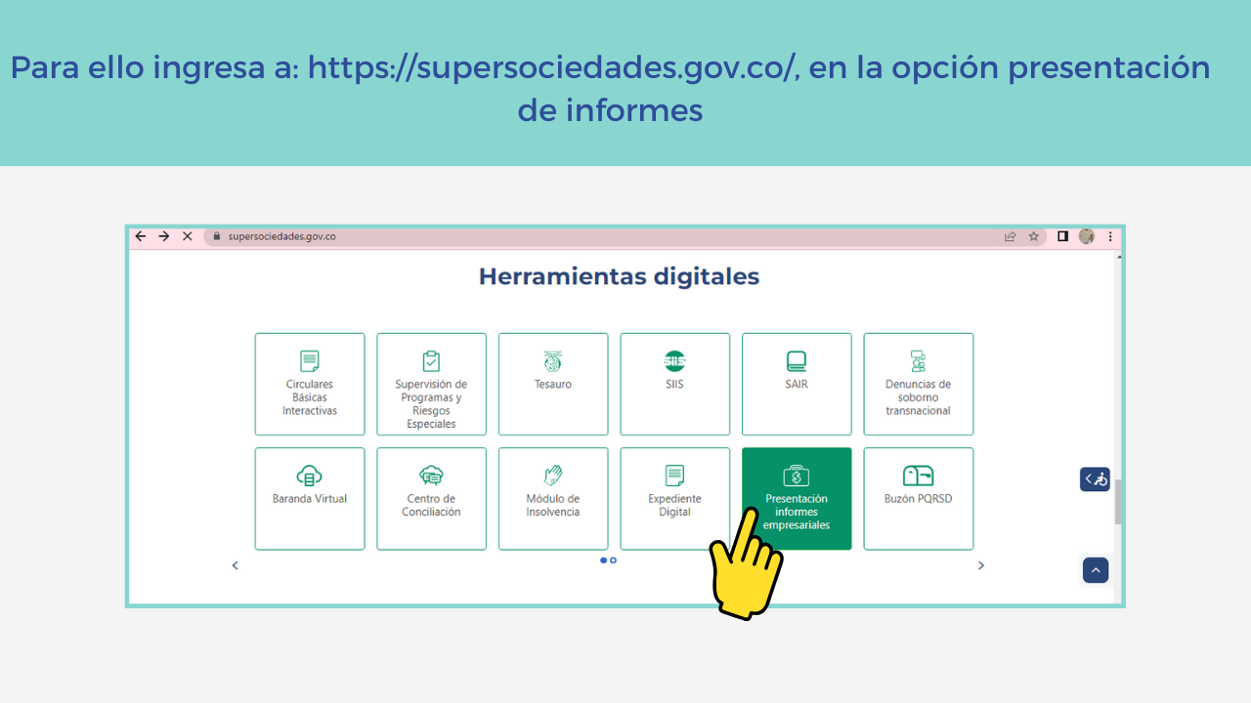Select the second carousel page dot
Screen dimensions: 1251x703
pos(614,560)
